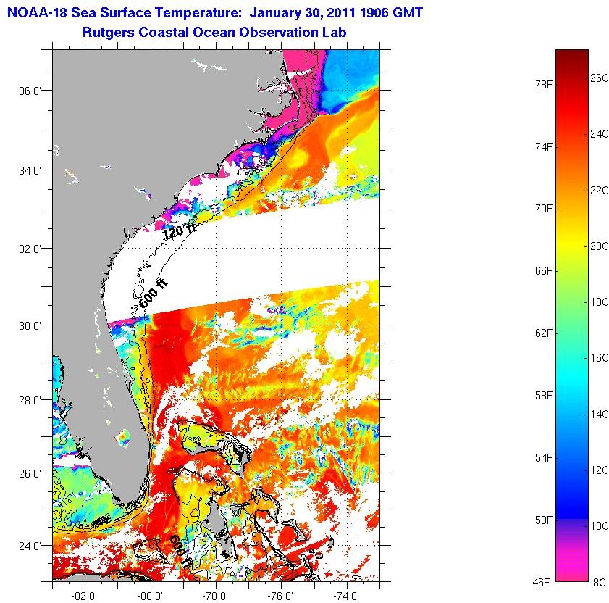Image resolution: width=609 pixels, height=603 pixels.
Task: Click the NOAA-18 Sea Surface Temperature title
Action: coord(215,13)
